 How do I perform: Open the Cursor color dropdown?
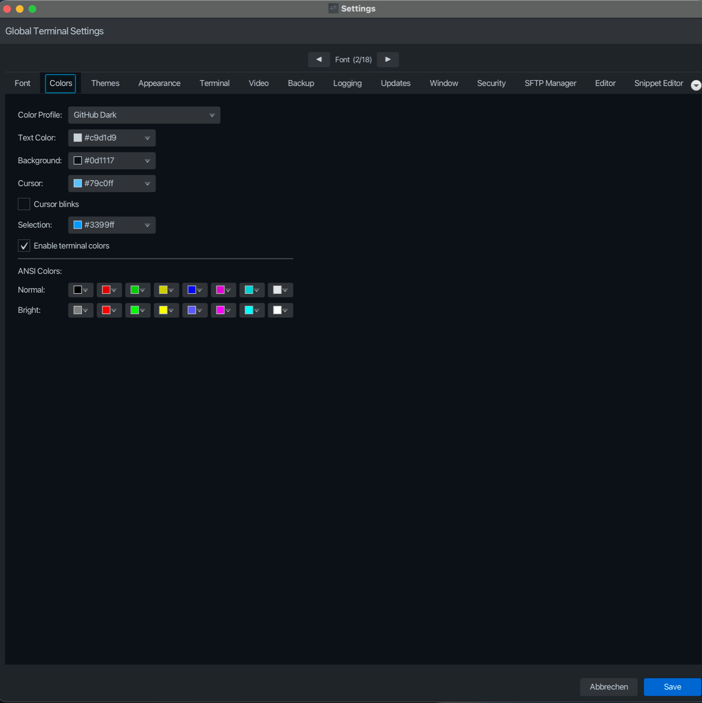point(112,183)
